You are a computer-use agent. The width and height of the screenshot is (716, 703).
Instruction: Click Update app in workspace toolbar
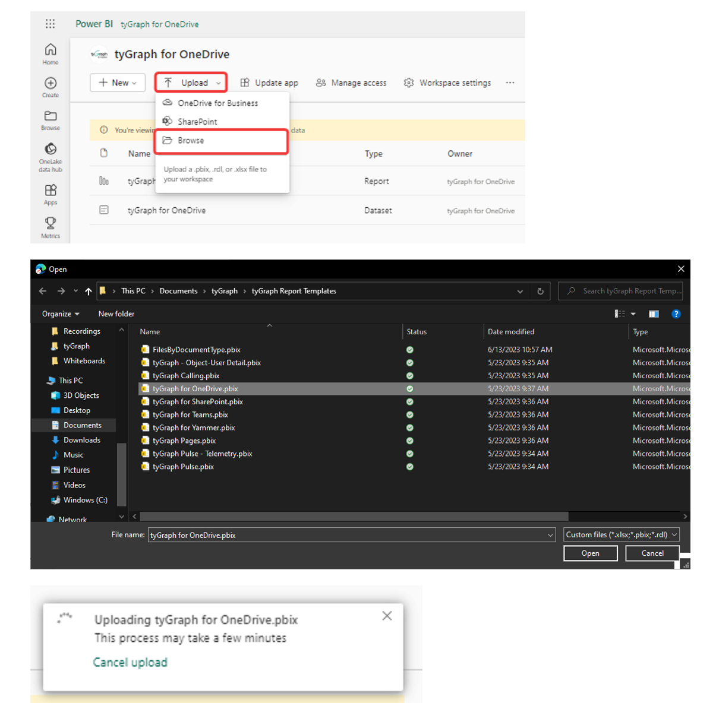(x=269, y=83)
